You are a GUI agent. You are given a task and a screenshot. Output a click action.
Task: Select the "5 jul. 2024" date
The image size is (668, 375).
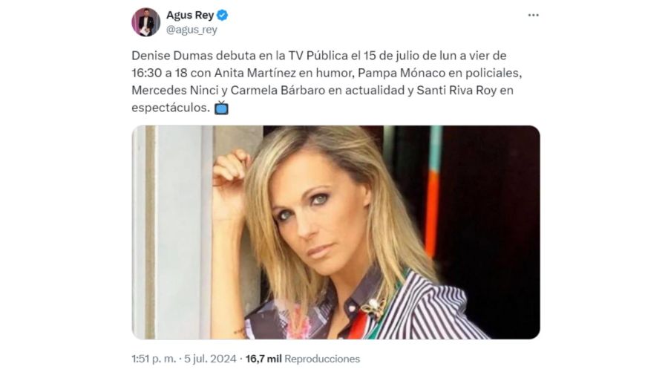(210, 359)
